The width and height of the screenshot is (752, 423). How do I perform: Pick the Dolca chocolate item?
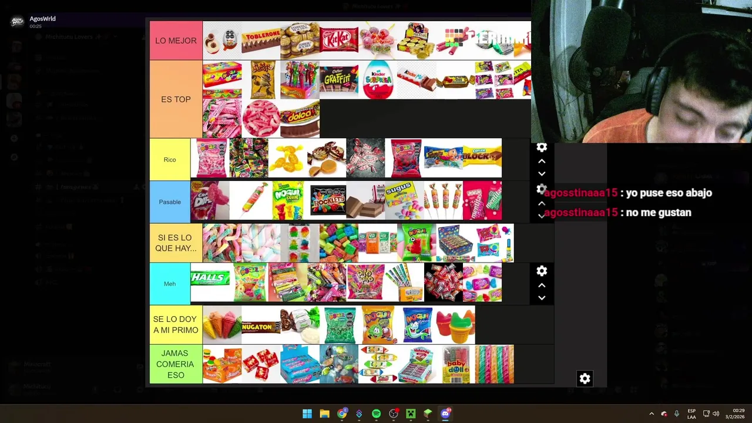point(300,119)
